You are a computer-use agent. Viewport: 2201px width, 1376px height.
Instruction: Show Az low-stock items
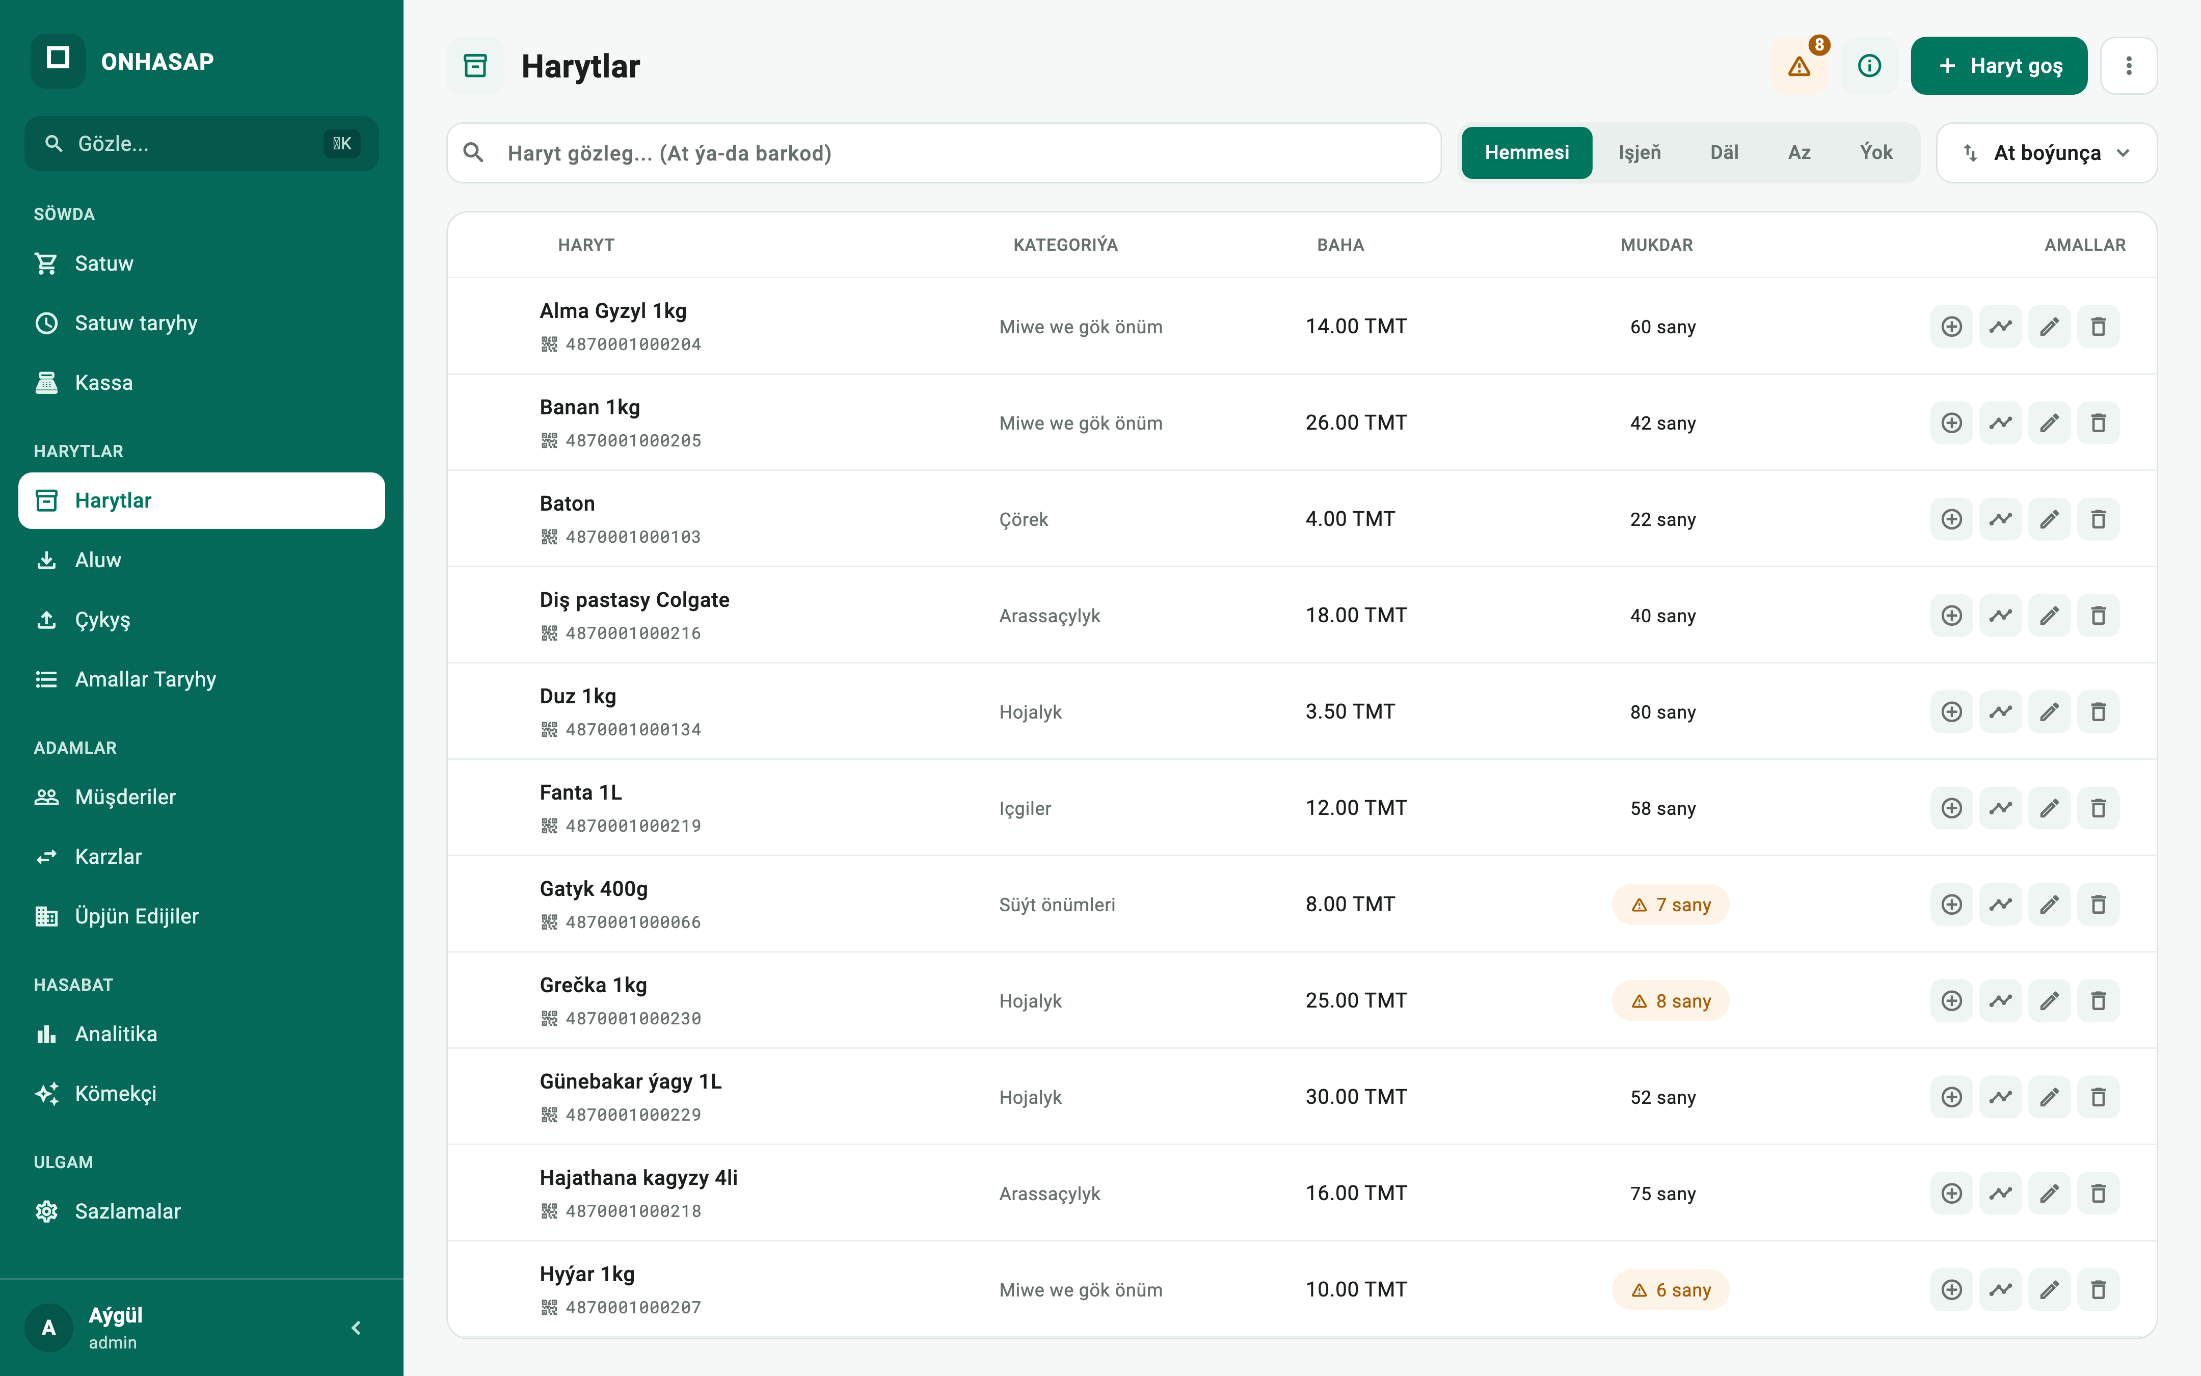1799,153
